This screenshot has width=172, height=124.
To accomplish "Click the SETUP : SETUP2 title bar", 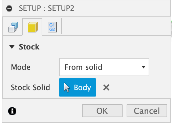I will [86, 8].
